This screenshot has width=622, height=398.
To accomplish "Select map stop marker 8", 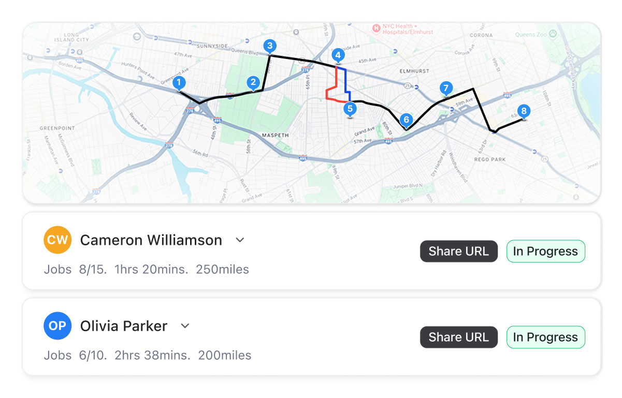I will (524, 111).
